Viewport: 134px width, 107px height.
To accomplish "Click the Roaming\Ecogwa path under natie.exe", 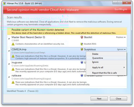I will 31,79.
